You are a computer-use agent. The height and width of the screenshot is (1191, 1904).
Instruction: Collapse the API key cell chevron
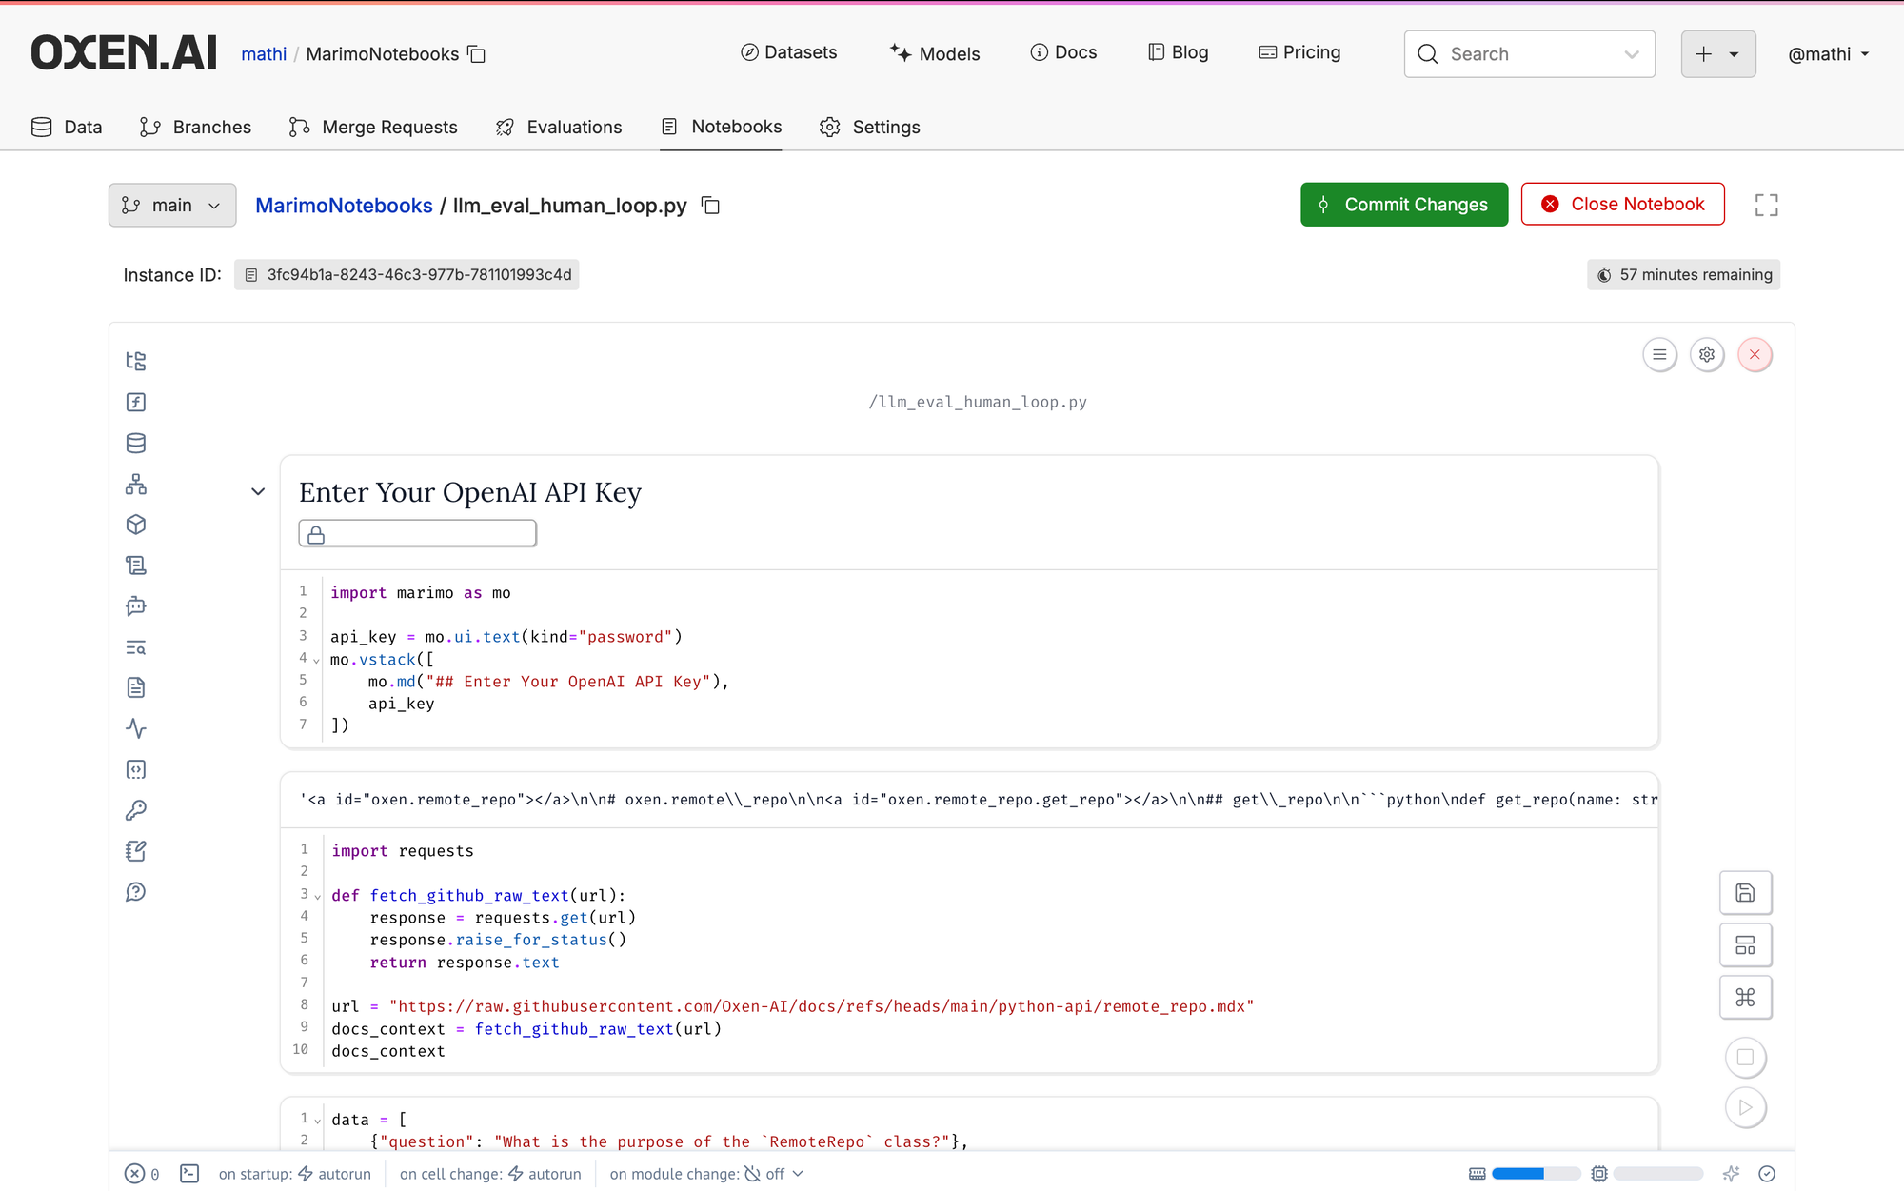coord(258,492)
